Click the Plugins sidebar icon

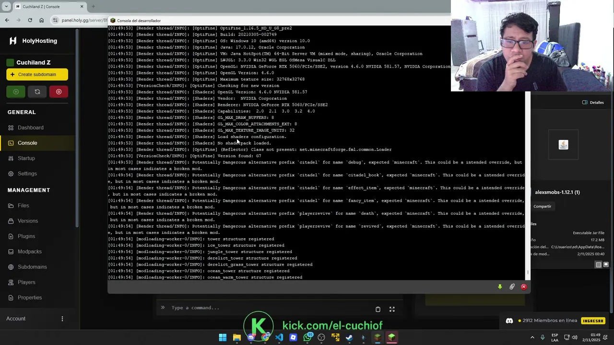click(x=11, y=236)
